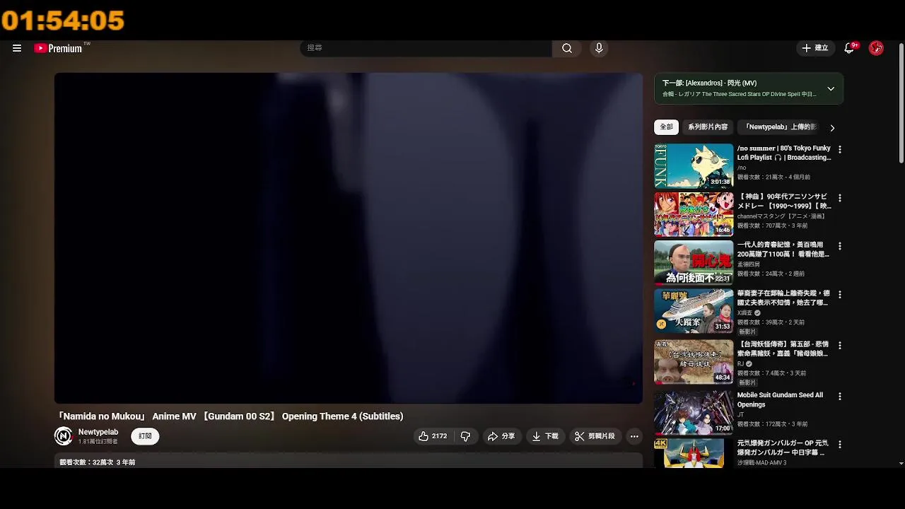Open options for 一代人的青春記憶 video
This screenshot has width=905, height=509.
point(840,246)
